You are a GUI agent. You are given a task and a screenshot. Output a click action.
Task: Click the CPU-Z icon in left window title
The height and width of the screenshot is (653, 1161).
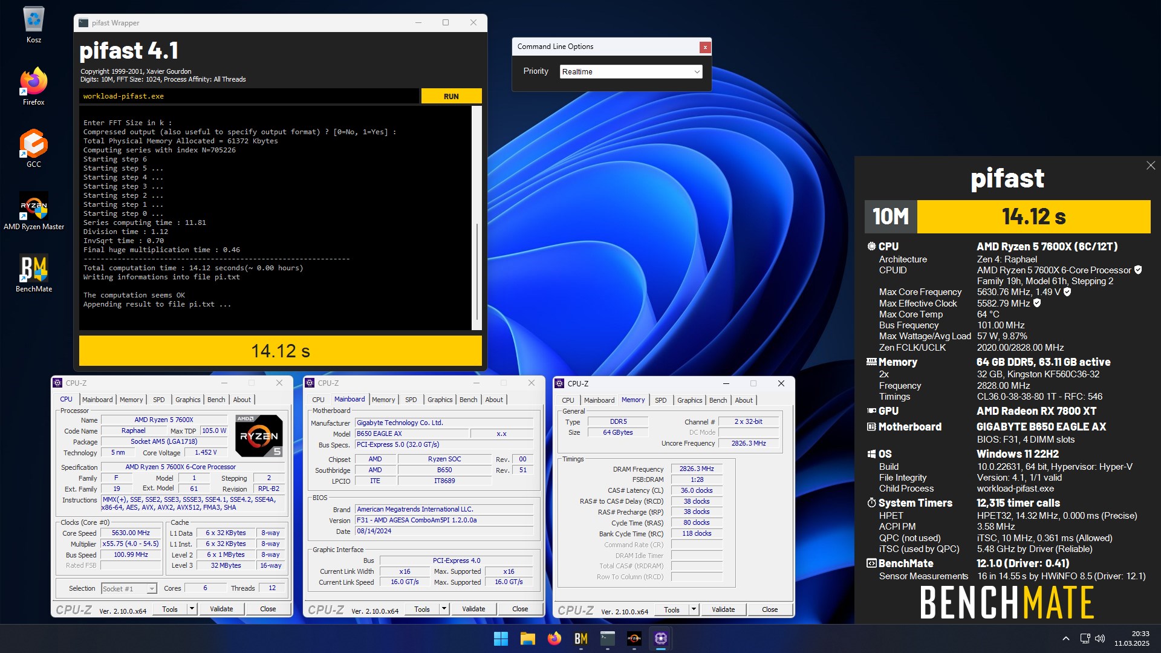[x=57, y=383]
